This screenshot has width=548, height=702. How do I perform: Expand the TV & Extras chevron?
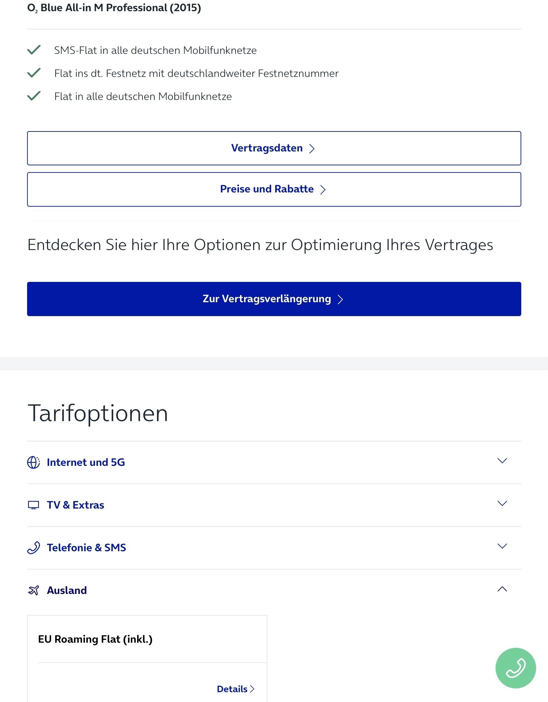coord(502,503)
